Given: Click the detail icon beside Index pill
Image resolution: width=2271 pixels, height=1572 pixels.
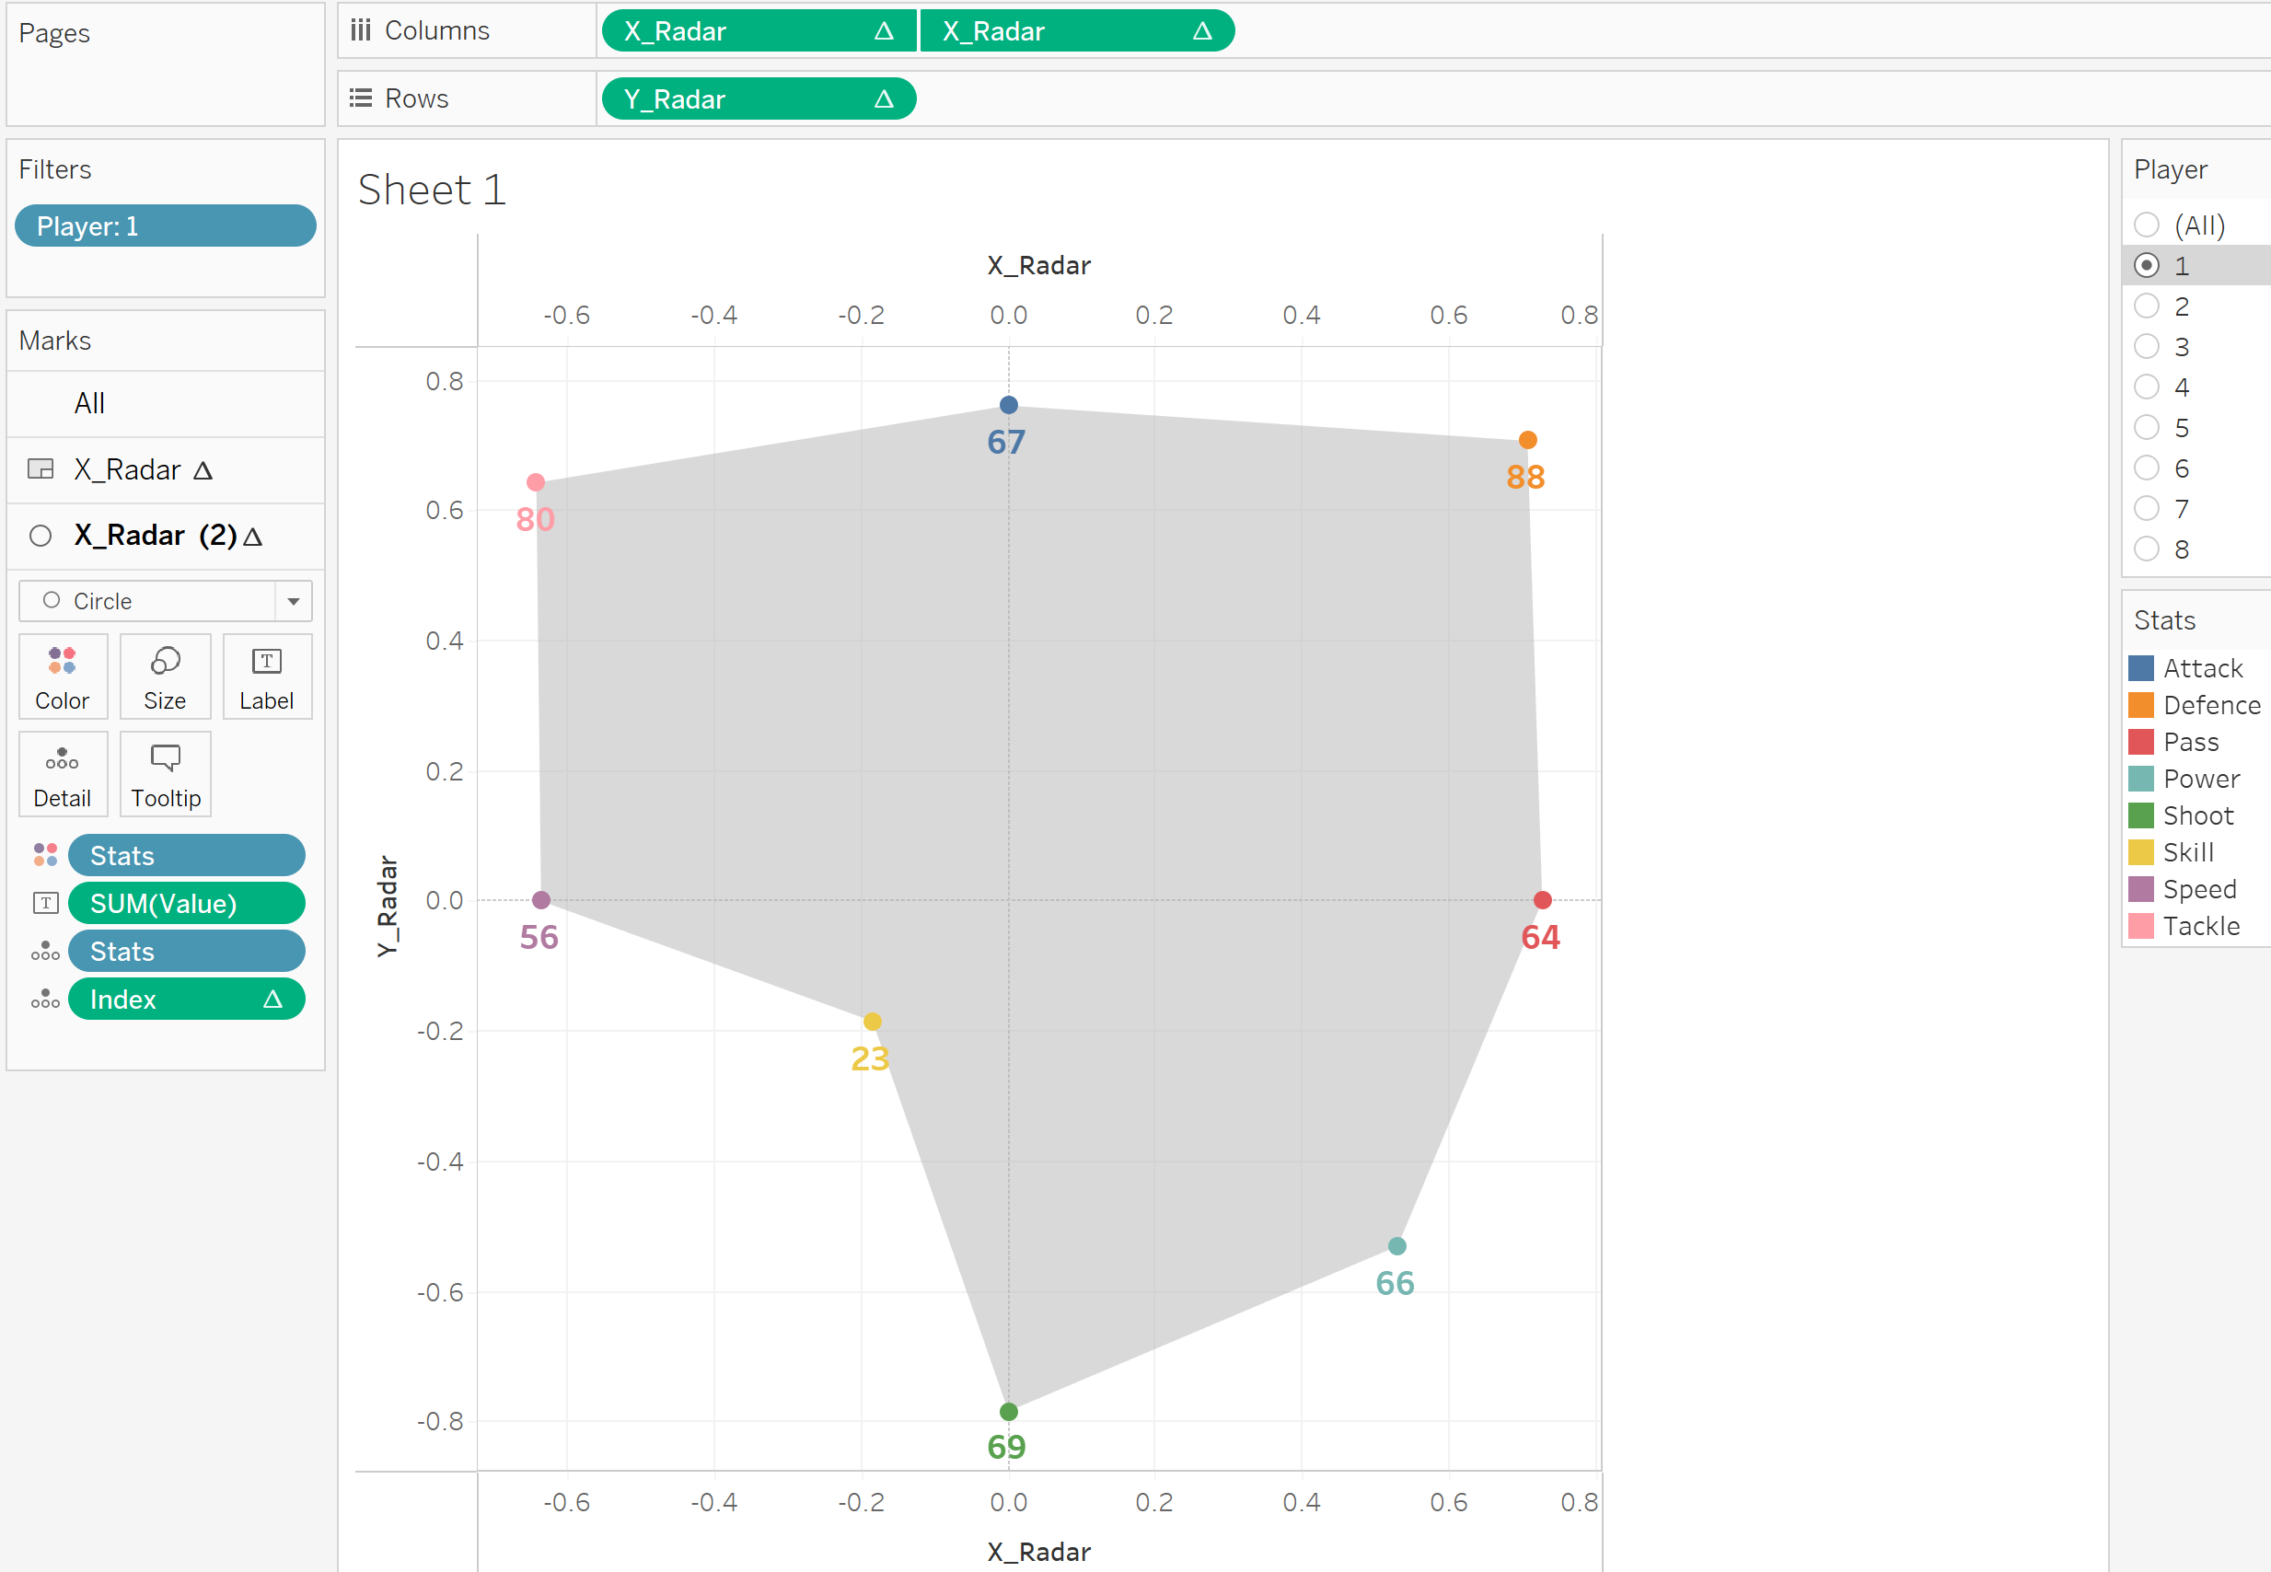Looking at the screenshot, I should [45, 1000].
